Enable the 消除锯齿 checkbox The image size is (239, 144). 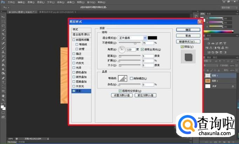131,78
